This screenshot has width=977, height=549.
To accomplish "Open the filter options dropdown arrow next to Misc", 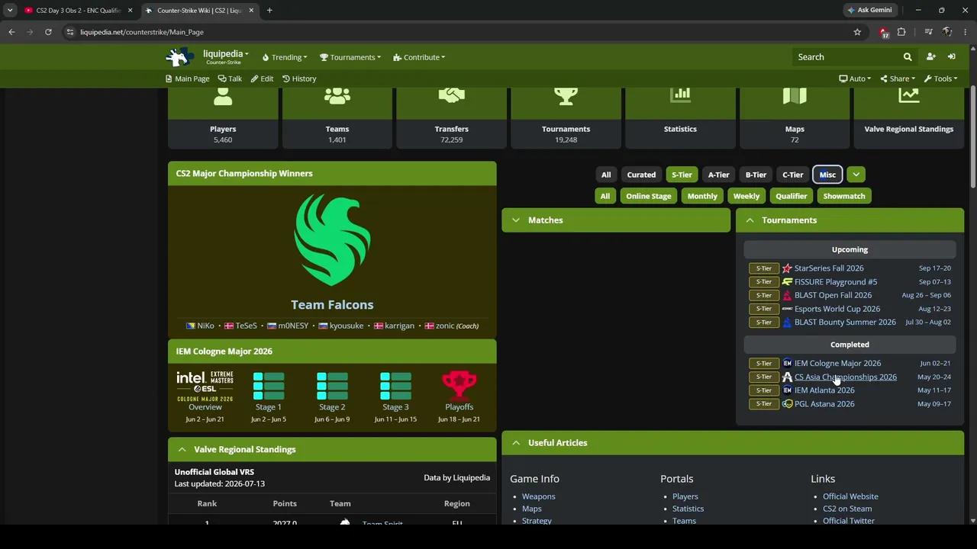I will tap(856, 175).
